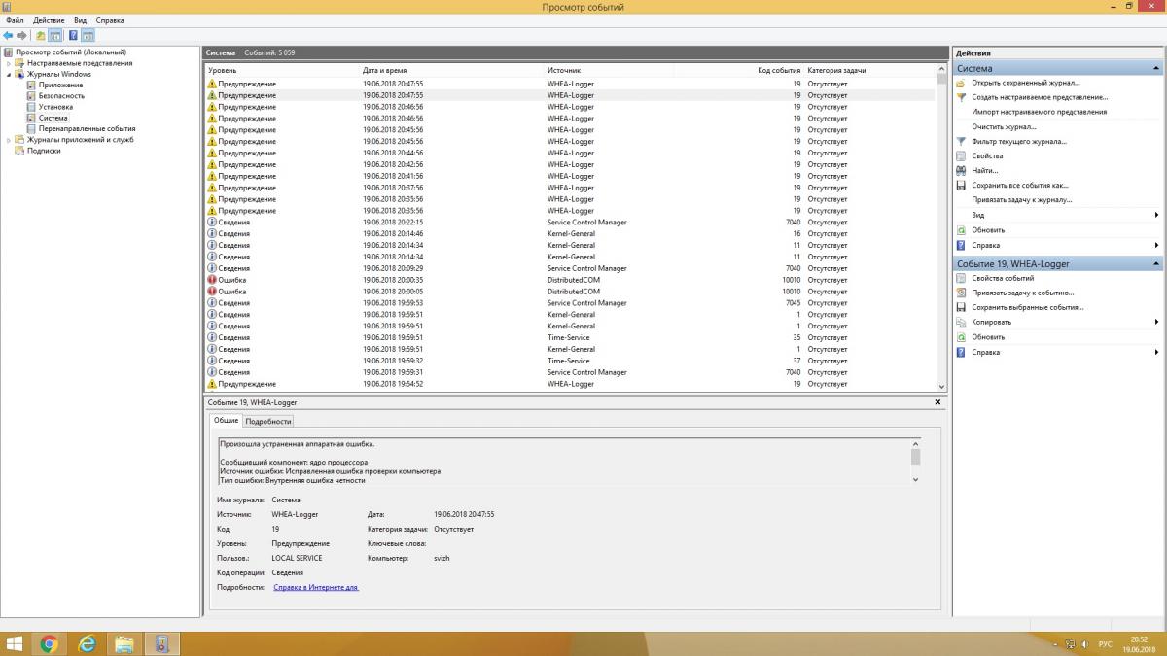The height and width of the screenshot is (656, 1167).
Task: Click the Back arrow toolbar icon
Action: 8,36
